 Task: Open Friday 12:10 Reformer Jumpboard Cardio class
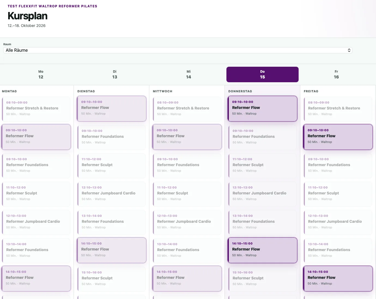point(338,222)
